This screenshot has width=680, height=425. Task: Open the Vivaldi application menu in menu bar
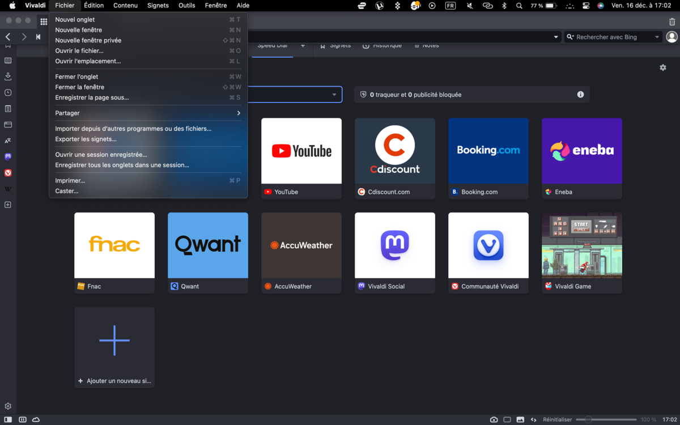coord(35,6)
